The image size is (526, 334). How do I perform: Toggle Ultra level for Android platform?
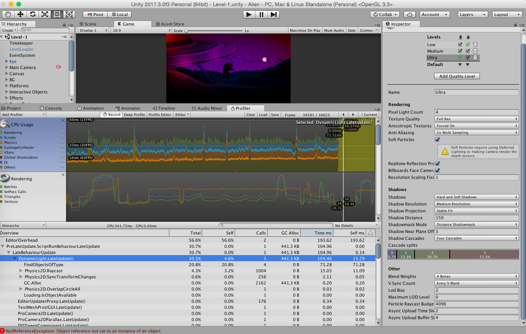(468, 58)
